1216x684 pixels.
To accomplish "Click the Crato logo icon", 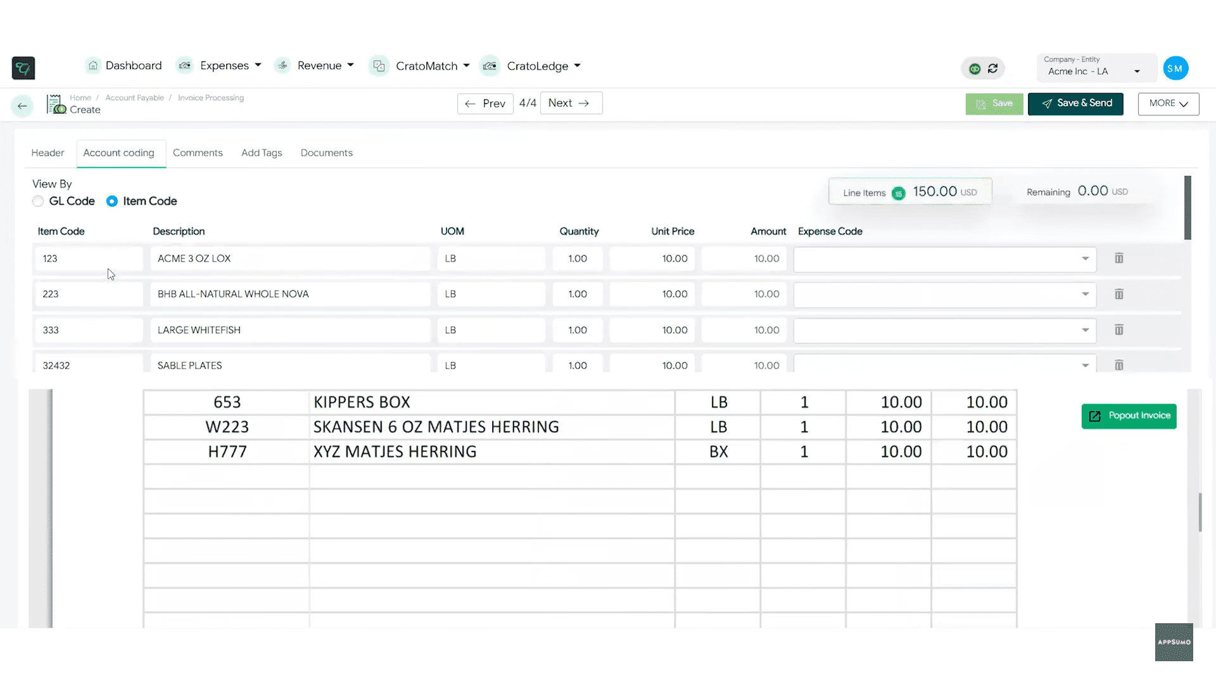I will point(23,68).
